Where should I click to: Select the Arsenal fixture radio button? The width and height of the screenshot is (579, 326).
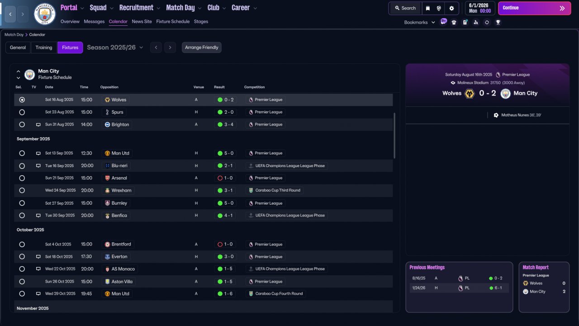(x=22, y=178)
